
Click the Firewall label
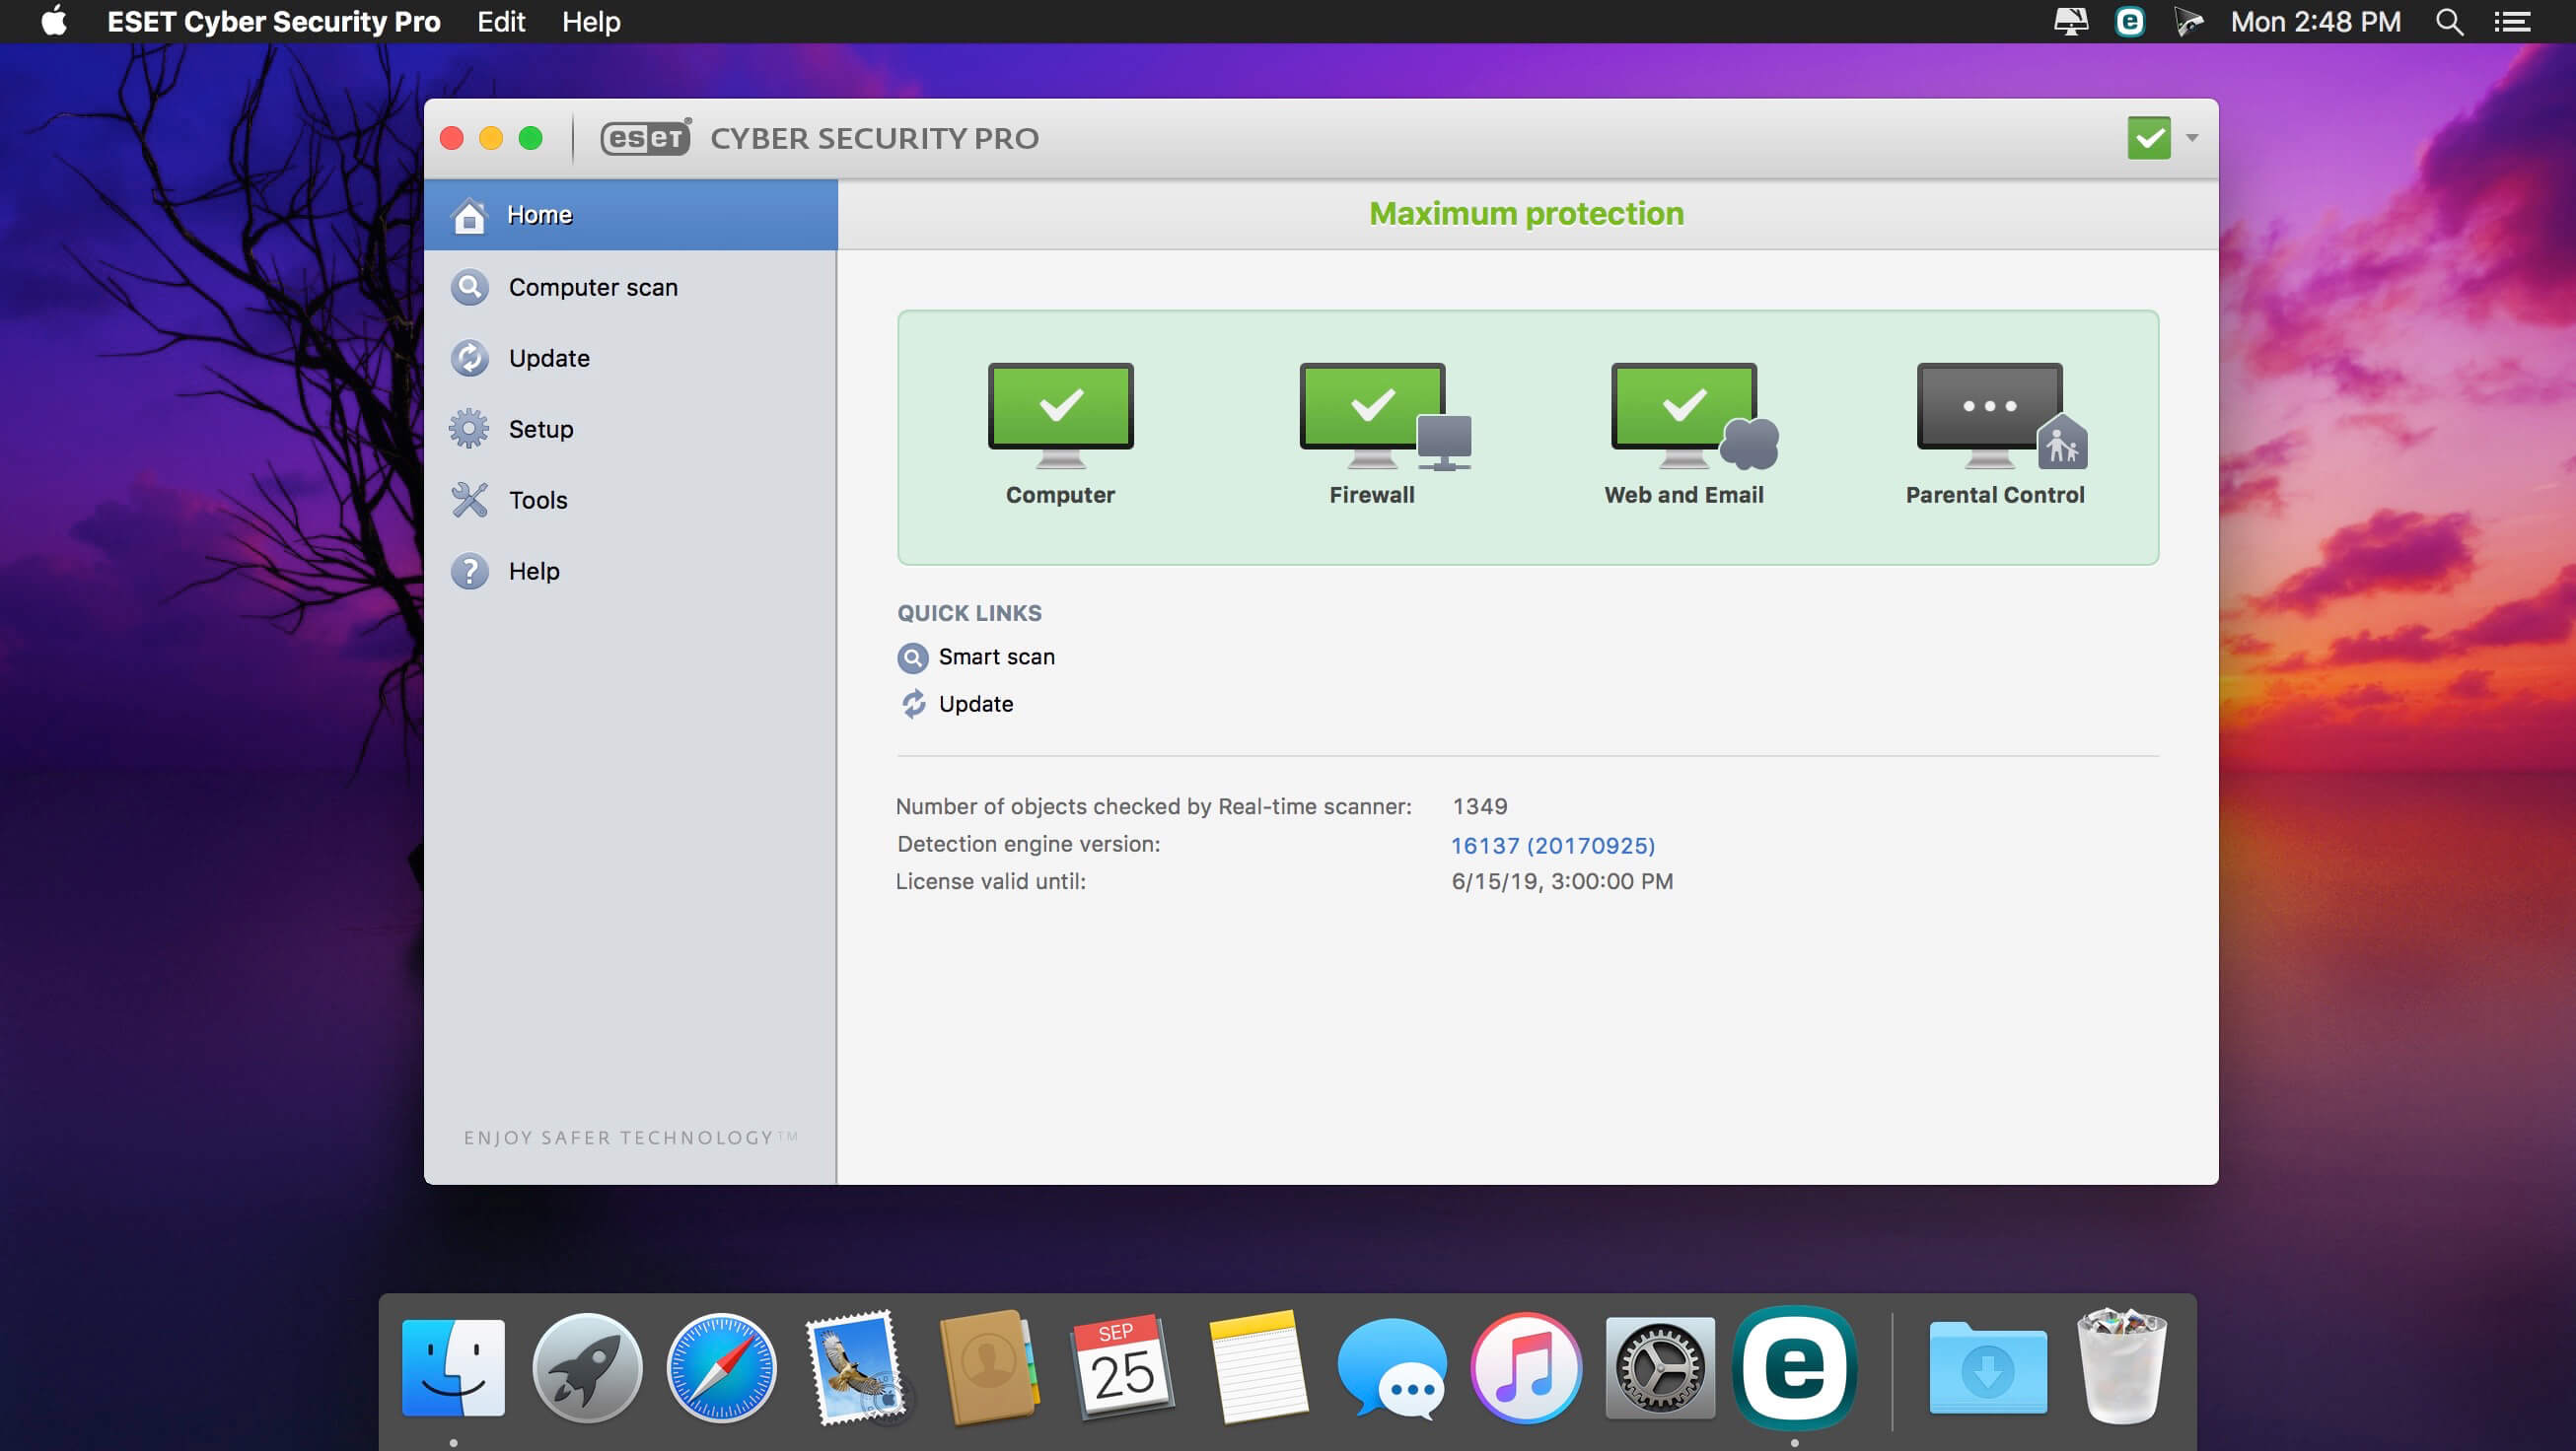pos(1371,495)
